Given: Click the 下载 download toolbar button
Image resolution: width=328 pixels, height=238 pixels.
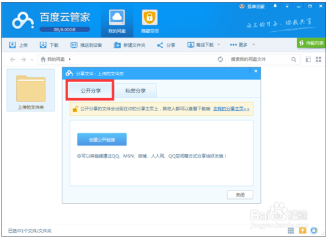Looking at the screenshot, I should click(x=49, y=45).
